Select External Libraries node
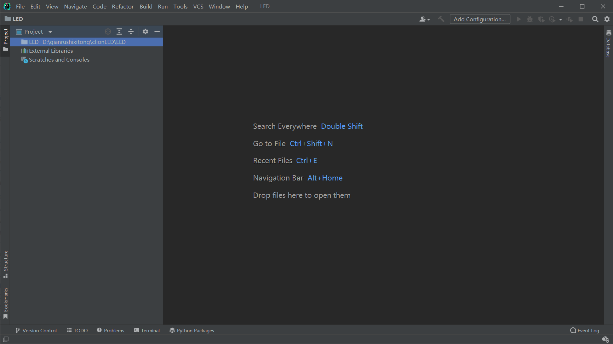This screenshot has width=613, height=344. [47, 51]
